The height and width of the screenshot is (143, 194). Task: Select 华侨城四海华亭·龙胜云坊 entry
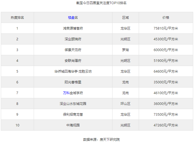click(x=73, y=71)
